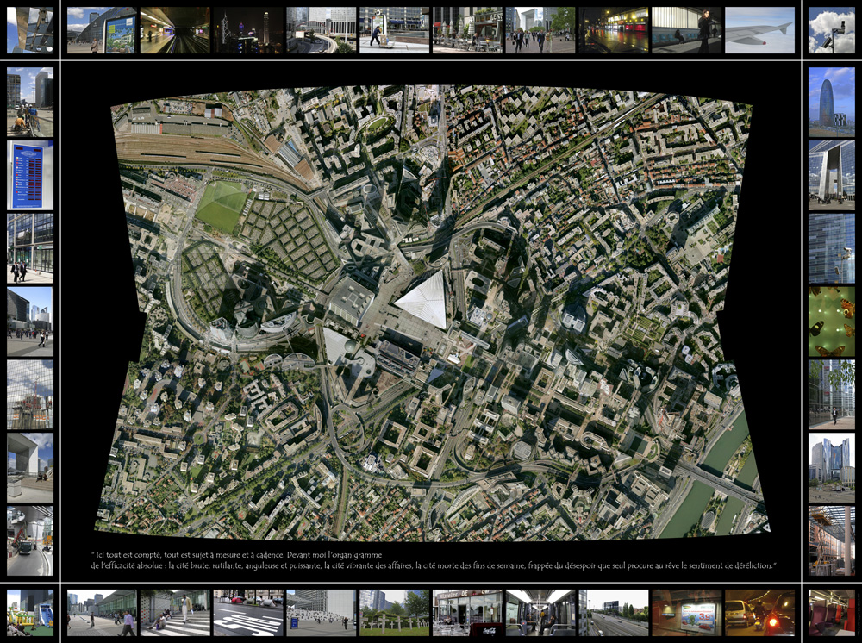Open the wet night street reflections photo
The image size is (862, 643).
click(x=613, y=30)
